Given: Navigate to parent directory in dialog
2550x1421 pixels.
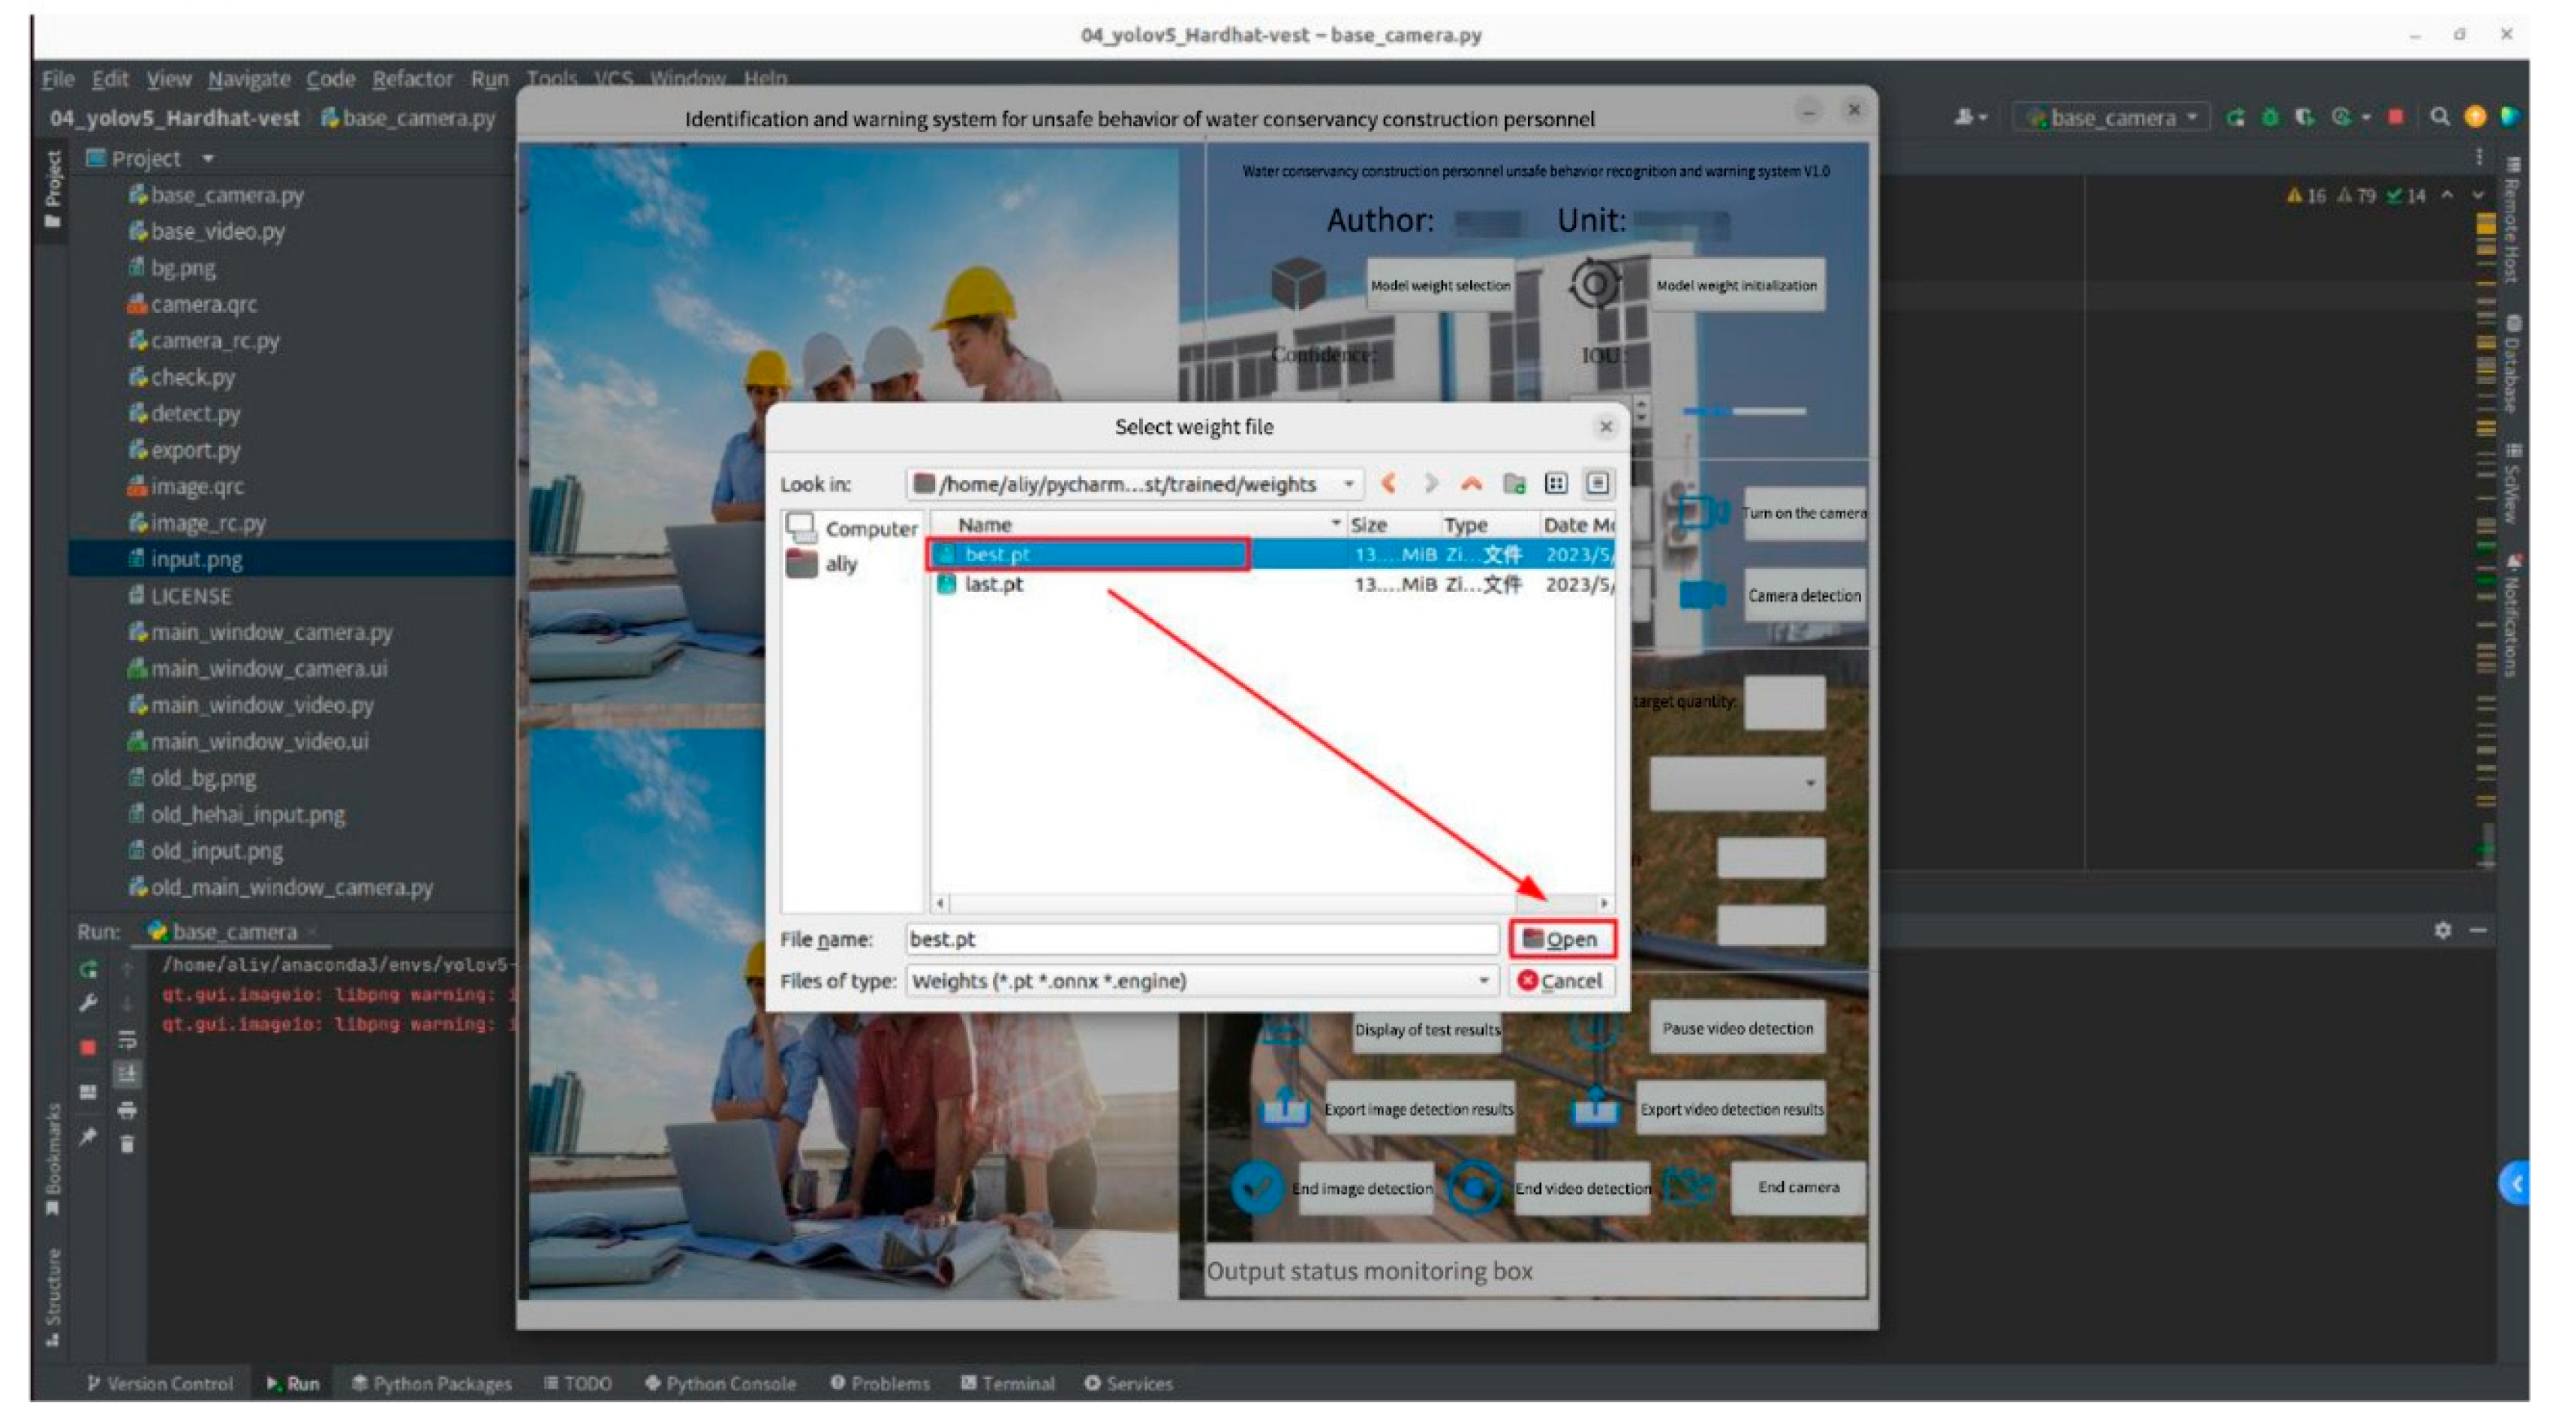Looking at the screenshot, I should click(1472, 484).
